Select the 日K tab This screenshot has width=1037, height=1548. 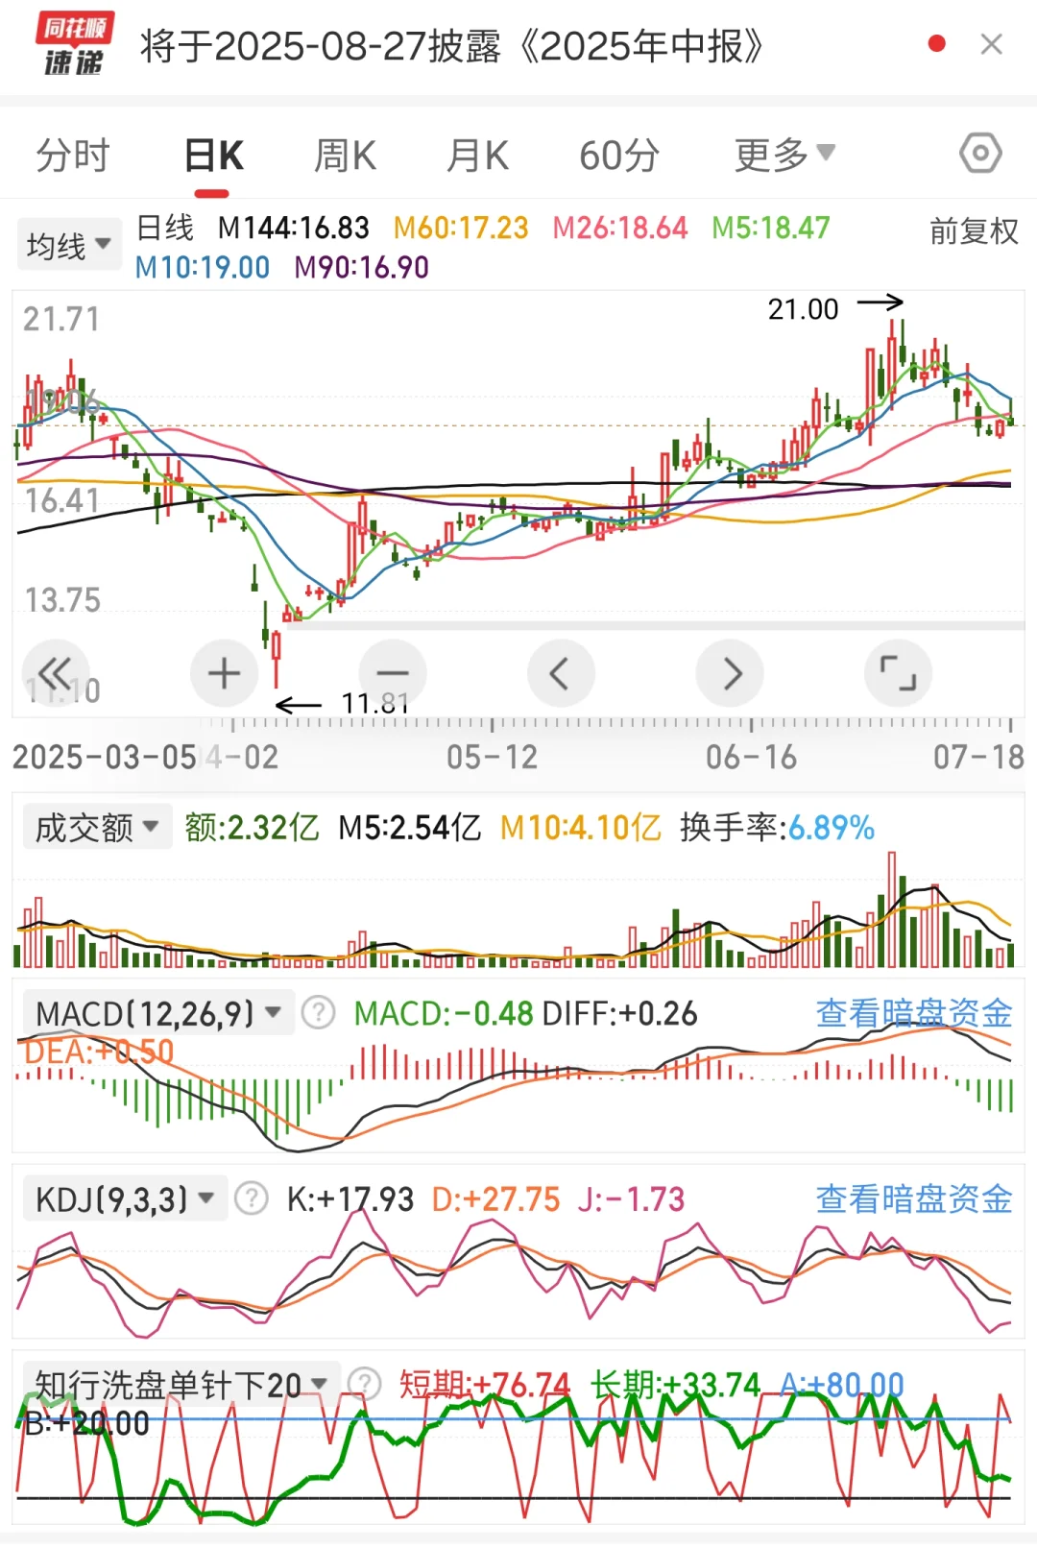[x=213, y=156]
